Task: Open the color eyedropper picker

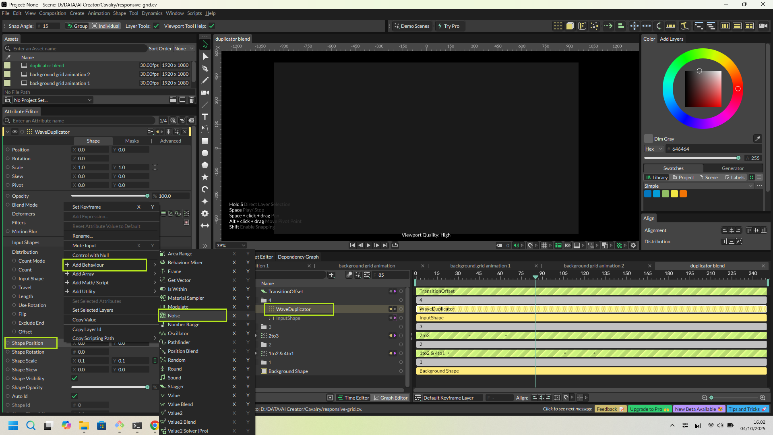Action: pyautogui.click(x=757, y=139)
